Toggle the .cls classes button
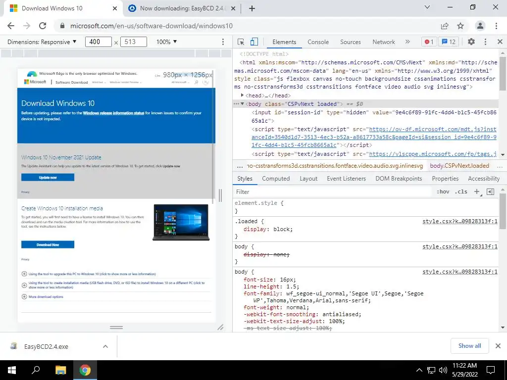This screenshot has height=380, width=507. (x=461, y=191)
